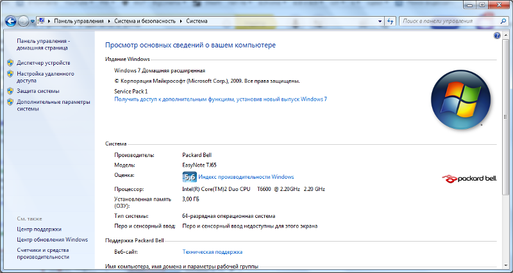Image resolution: width=513 pixels, height=273 pixels.
Task: Click shield icon beside Защита системы
Action: coord(10,91)
